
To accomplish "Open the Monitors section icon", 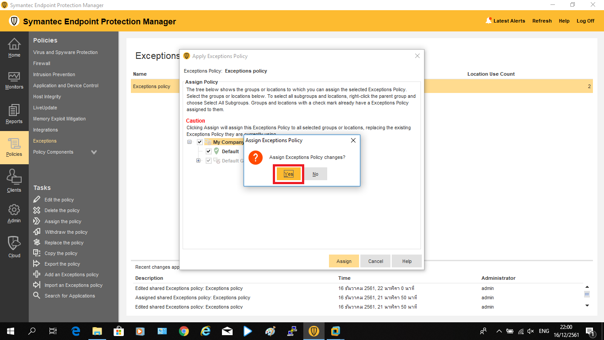I will tap(14, 77).
